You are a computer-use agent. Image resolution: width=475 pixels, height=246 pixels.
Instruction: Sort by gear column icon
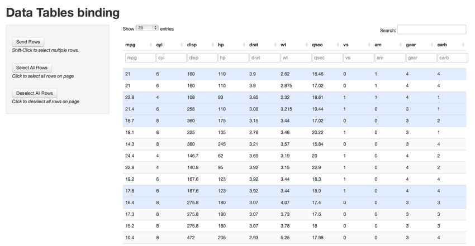pos(431,45)
